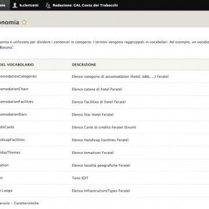The height and width of the screenshot is (209, 209).
Task: Click description 'Temi EDT'
Action: 80,178
